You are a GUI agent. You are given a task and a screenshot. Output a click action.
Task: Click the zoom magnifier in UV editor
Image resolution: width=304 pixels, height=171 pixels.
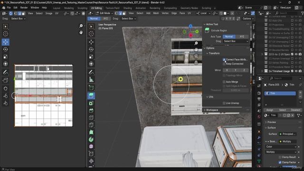tap(81, 26)
